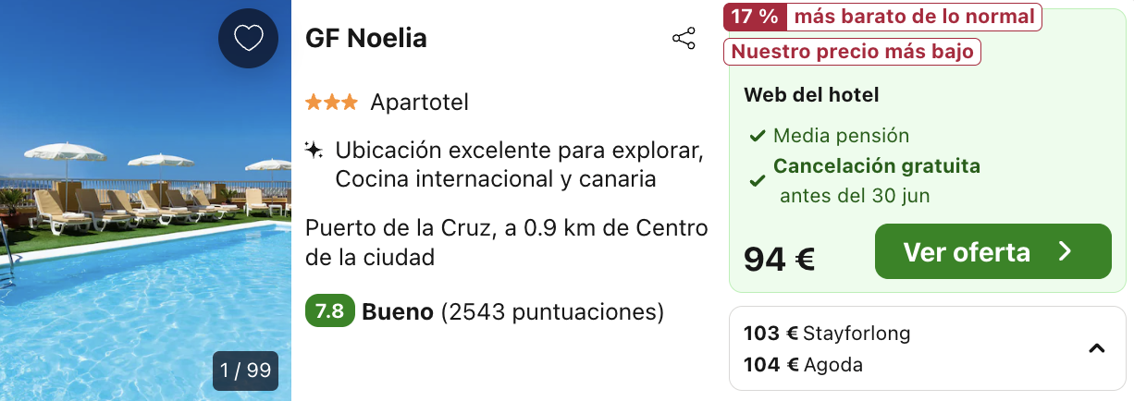This screenshot has height=401, width=1134.
Task: Click the arrow inside Ver oferta
Action: pyautogui.click(x=1065, y=251)
